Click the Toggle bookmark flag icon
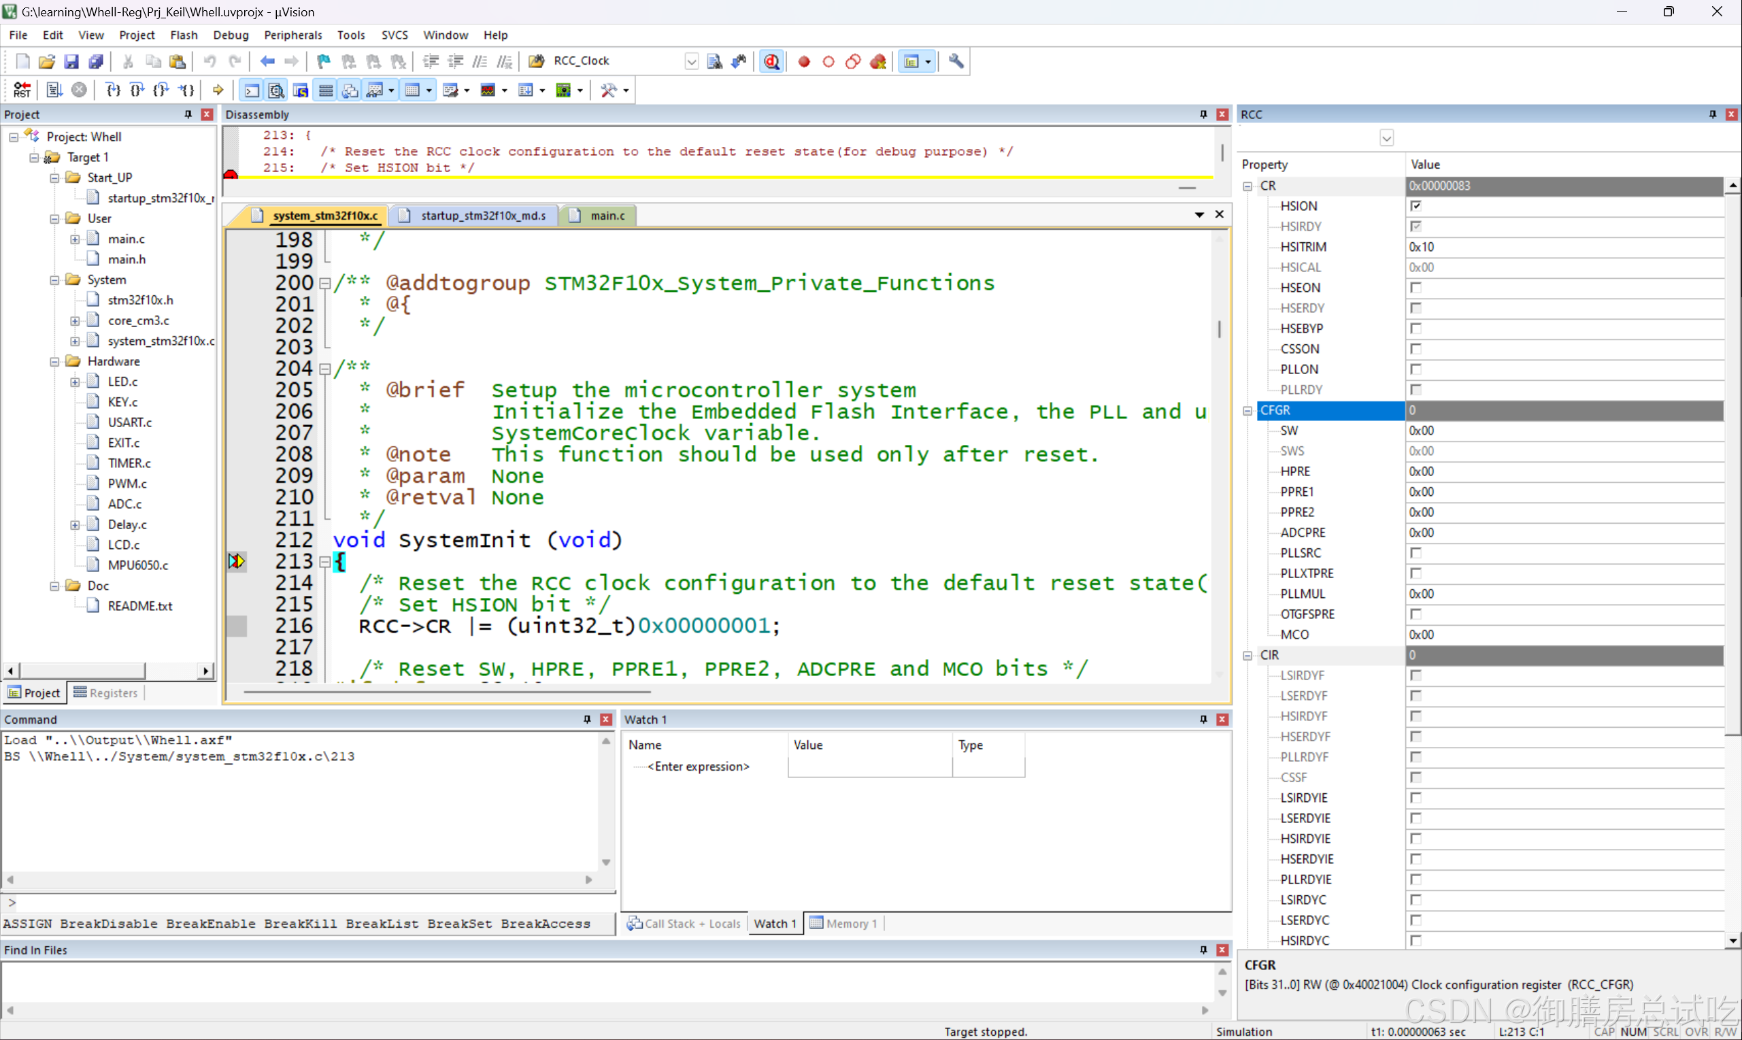Image resolution: width=1742 pixels, height=1040 pixels. [323, 61]
